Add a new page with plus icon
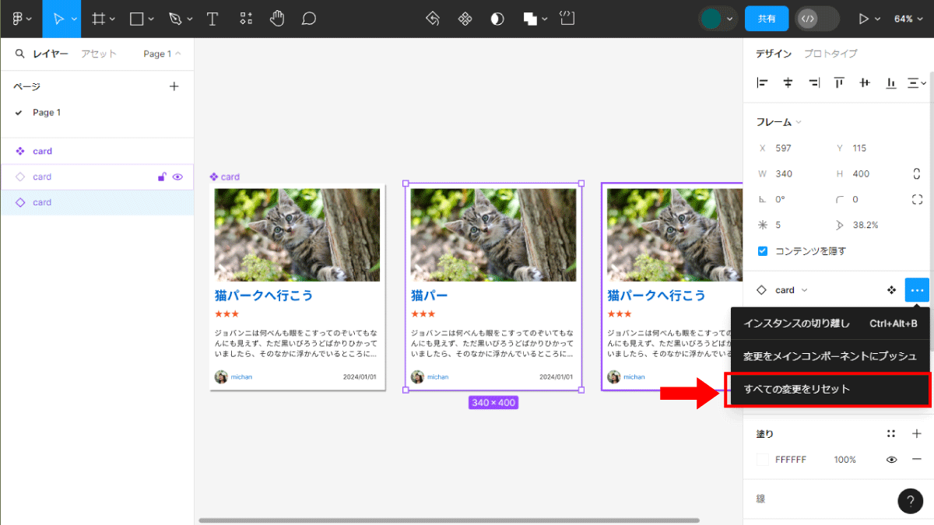 (x=174, y=86)
